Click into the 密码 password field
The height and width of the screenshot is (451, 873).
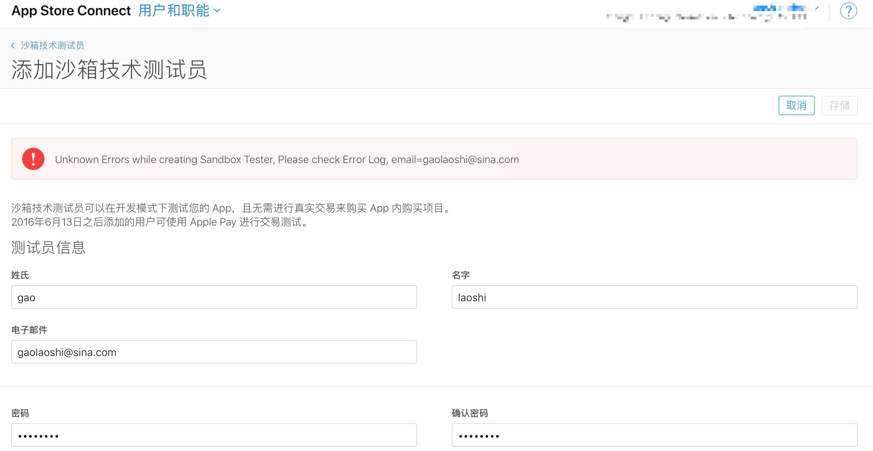coord(214,435)
